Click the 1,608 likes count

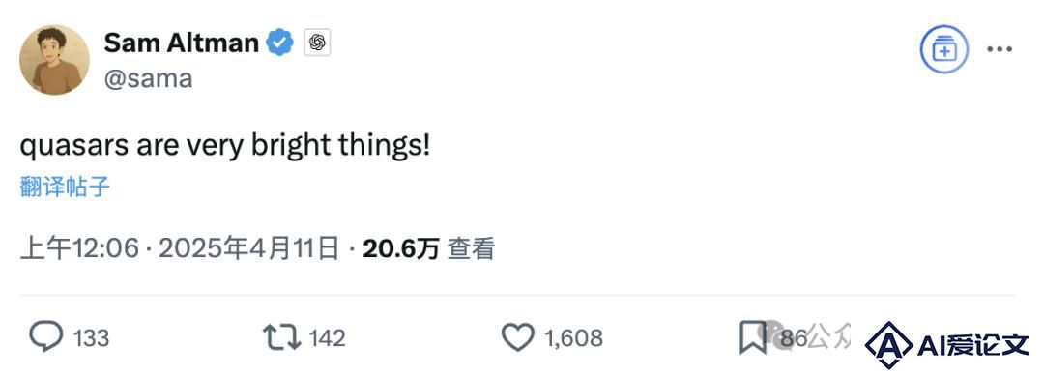tap(574, 338)
